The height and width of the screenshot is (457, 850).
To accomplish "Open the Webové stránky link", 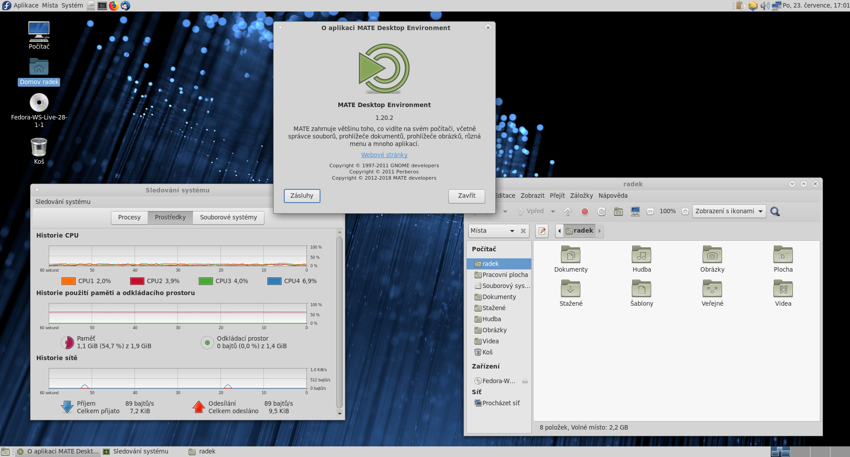I will pyautogui.click(x=384, y=155).
